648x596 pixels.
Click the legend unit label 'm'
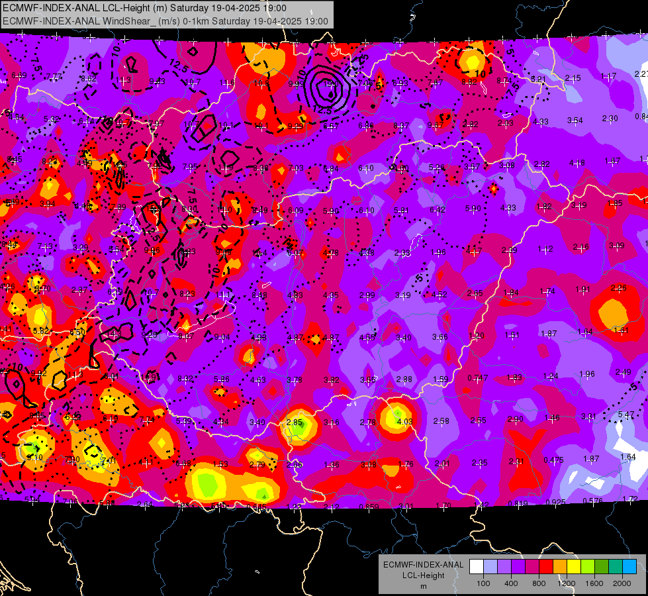pos(423,586)
